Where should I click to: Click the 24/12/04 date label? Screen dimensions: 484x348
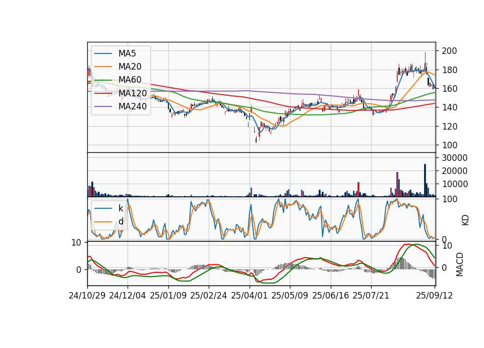tap(127, 296)
